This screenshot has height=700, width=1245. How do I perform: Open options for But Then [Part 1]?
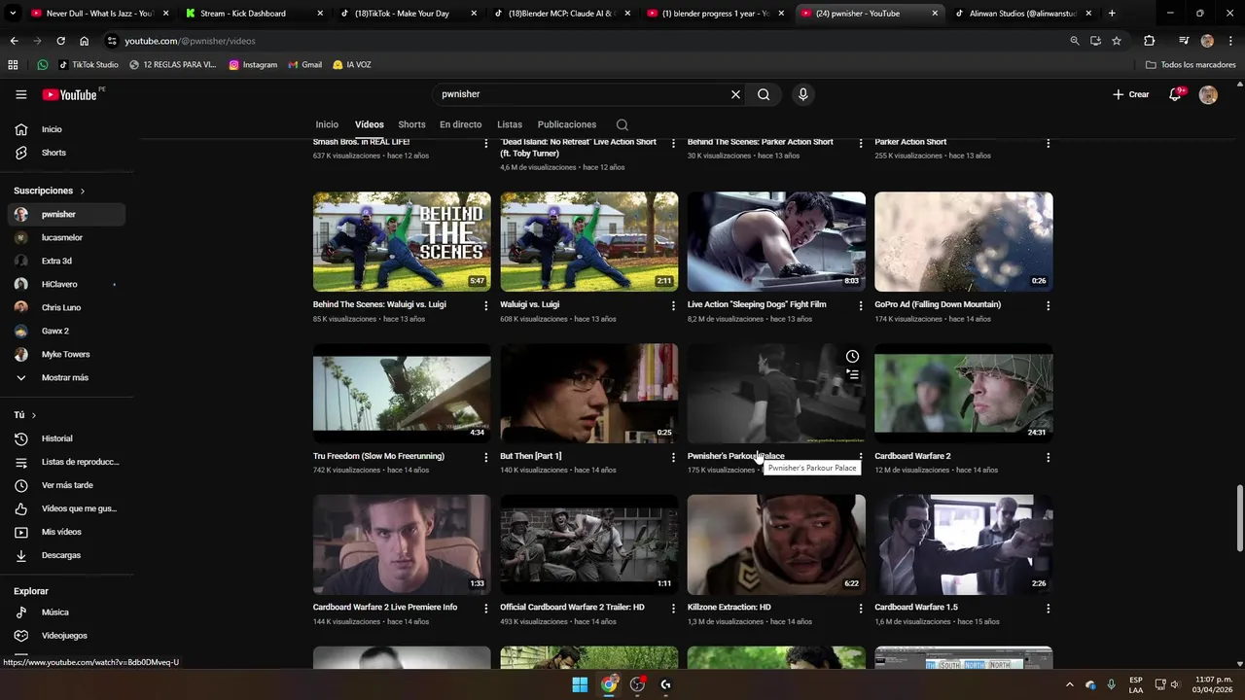[x=673, y=457]
